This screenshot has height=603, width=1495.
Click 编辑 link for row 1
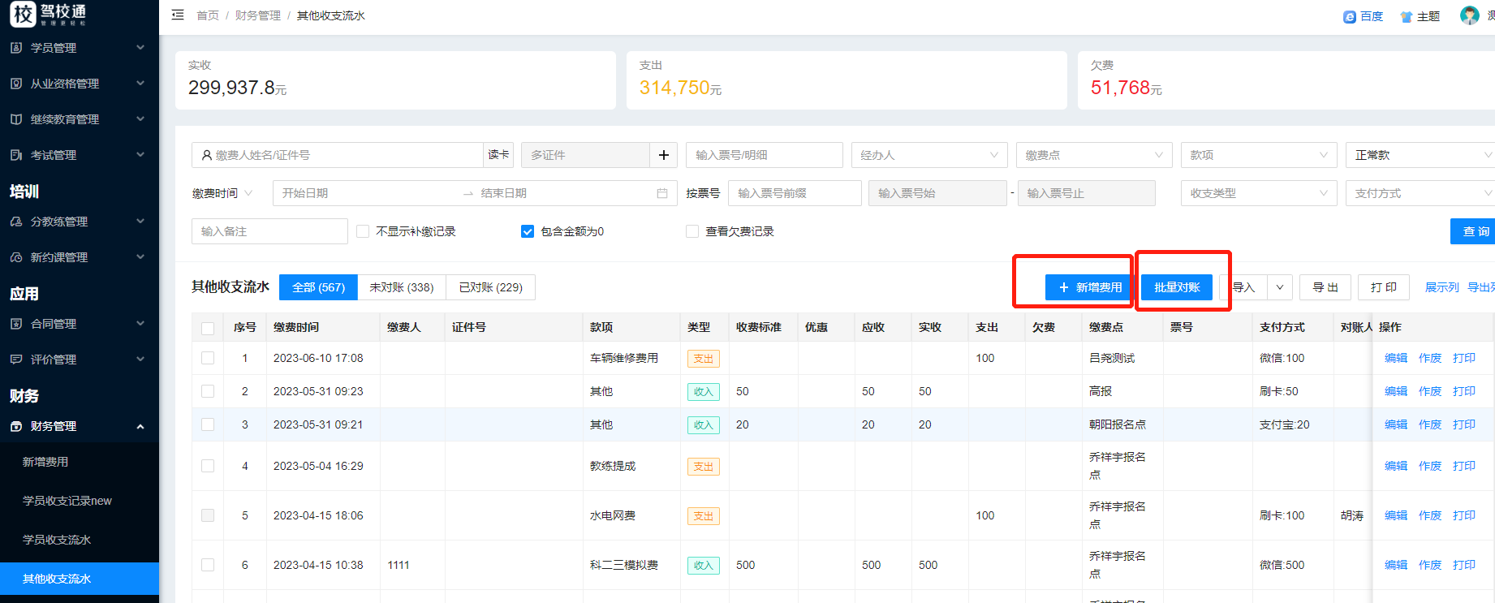coord(1396,358)
